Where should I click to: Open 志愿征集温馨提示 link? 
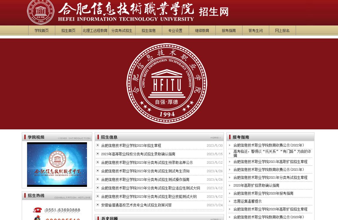247,201
